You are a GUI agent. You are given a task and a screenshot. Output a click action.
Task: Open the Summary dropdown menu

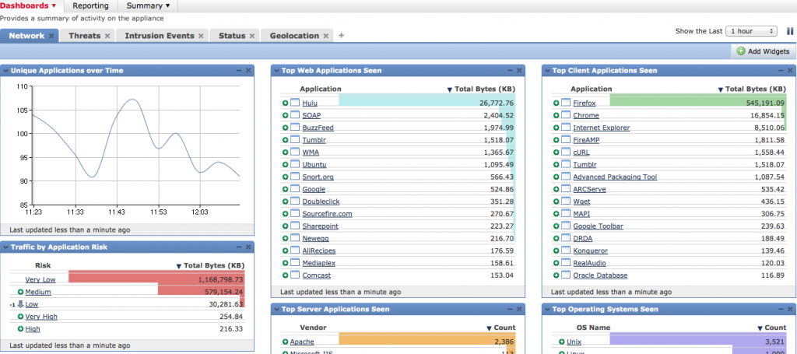[x=148, y=5]
